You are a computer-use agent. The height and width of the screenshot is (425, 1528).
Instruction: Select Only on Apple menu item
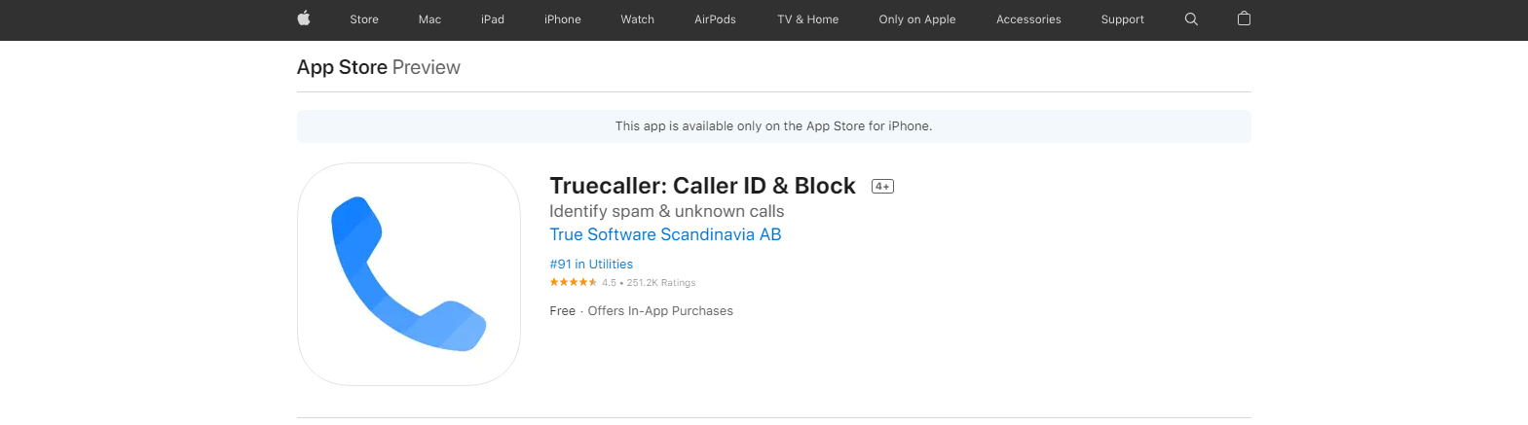click(x=917, y=19)
